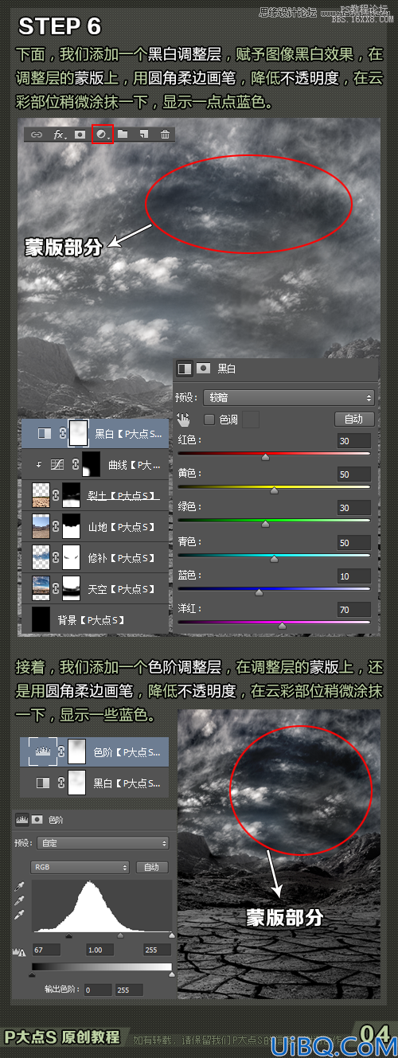Select the 天空【P大点S】 layer name
398x1058 pixels.
[121, 590]
